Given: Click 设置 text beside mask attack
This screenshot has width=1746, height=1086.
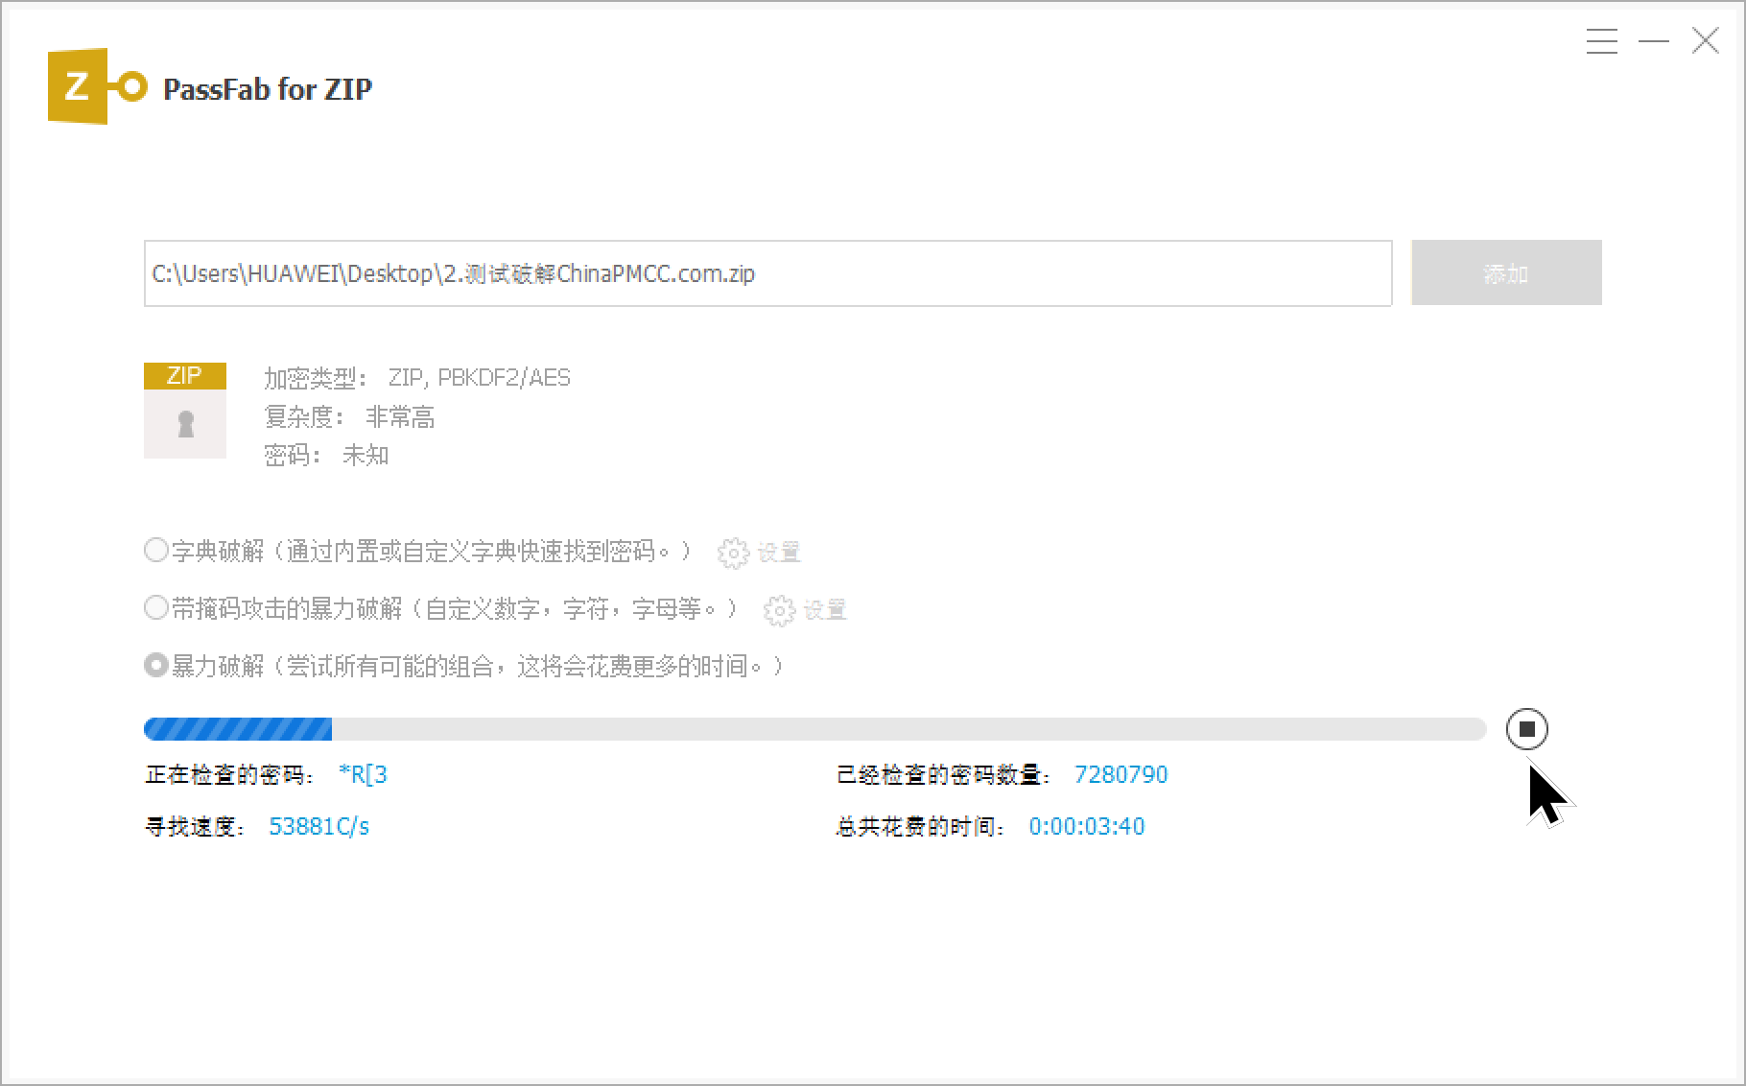Looking at the screenshot, I should pyautogui.click(x=824, y=610).
